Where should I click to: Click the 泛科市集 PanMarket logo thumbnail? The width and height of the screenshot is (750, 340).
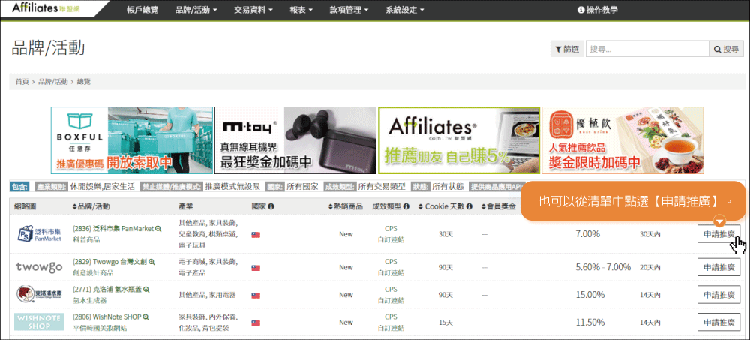39,234
